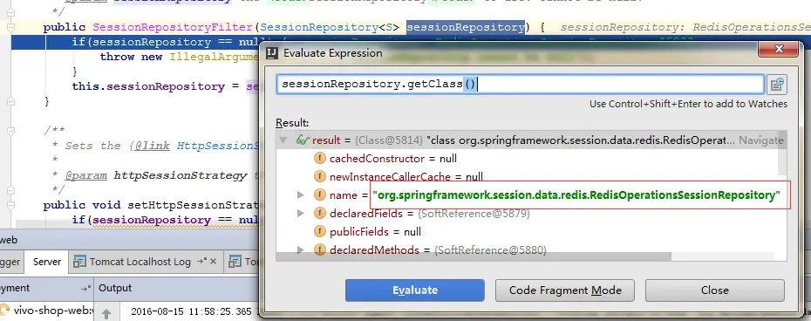The height and width of the screenshot is (321, 811).
Task: Click the 2016-08-15 11:58:25.365 log line
Action: pyautogui.click(x=191, y=311)
